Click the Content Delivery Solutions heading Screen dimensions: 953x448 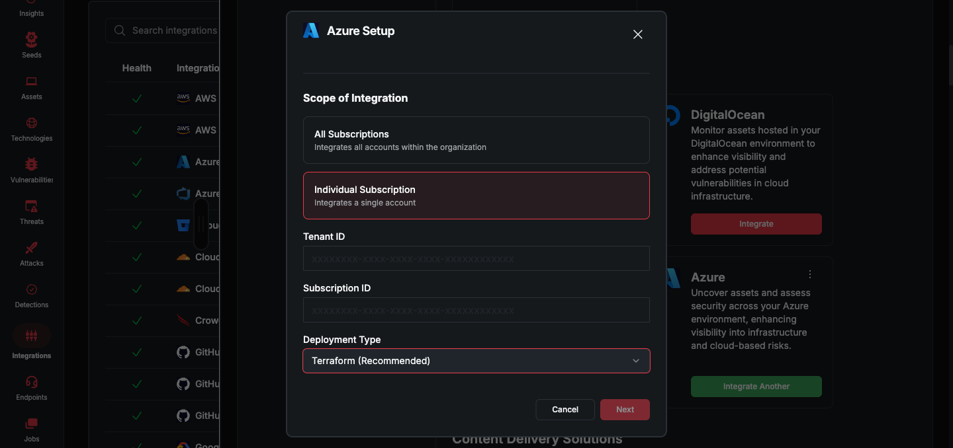coord(537,439)
